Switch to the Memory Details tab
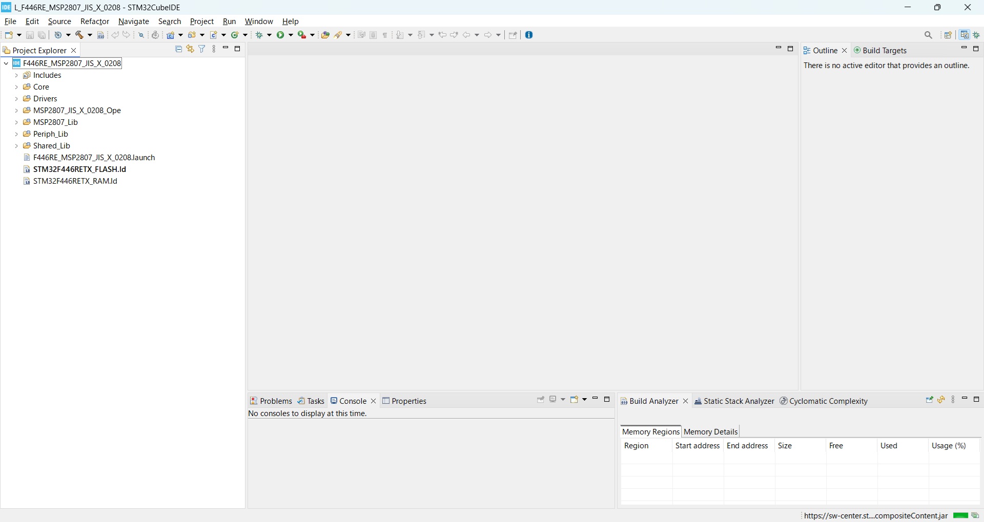The image size is (984, 522). [711, 432]
